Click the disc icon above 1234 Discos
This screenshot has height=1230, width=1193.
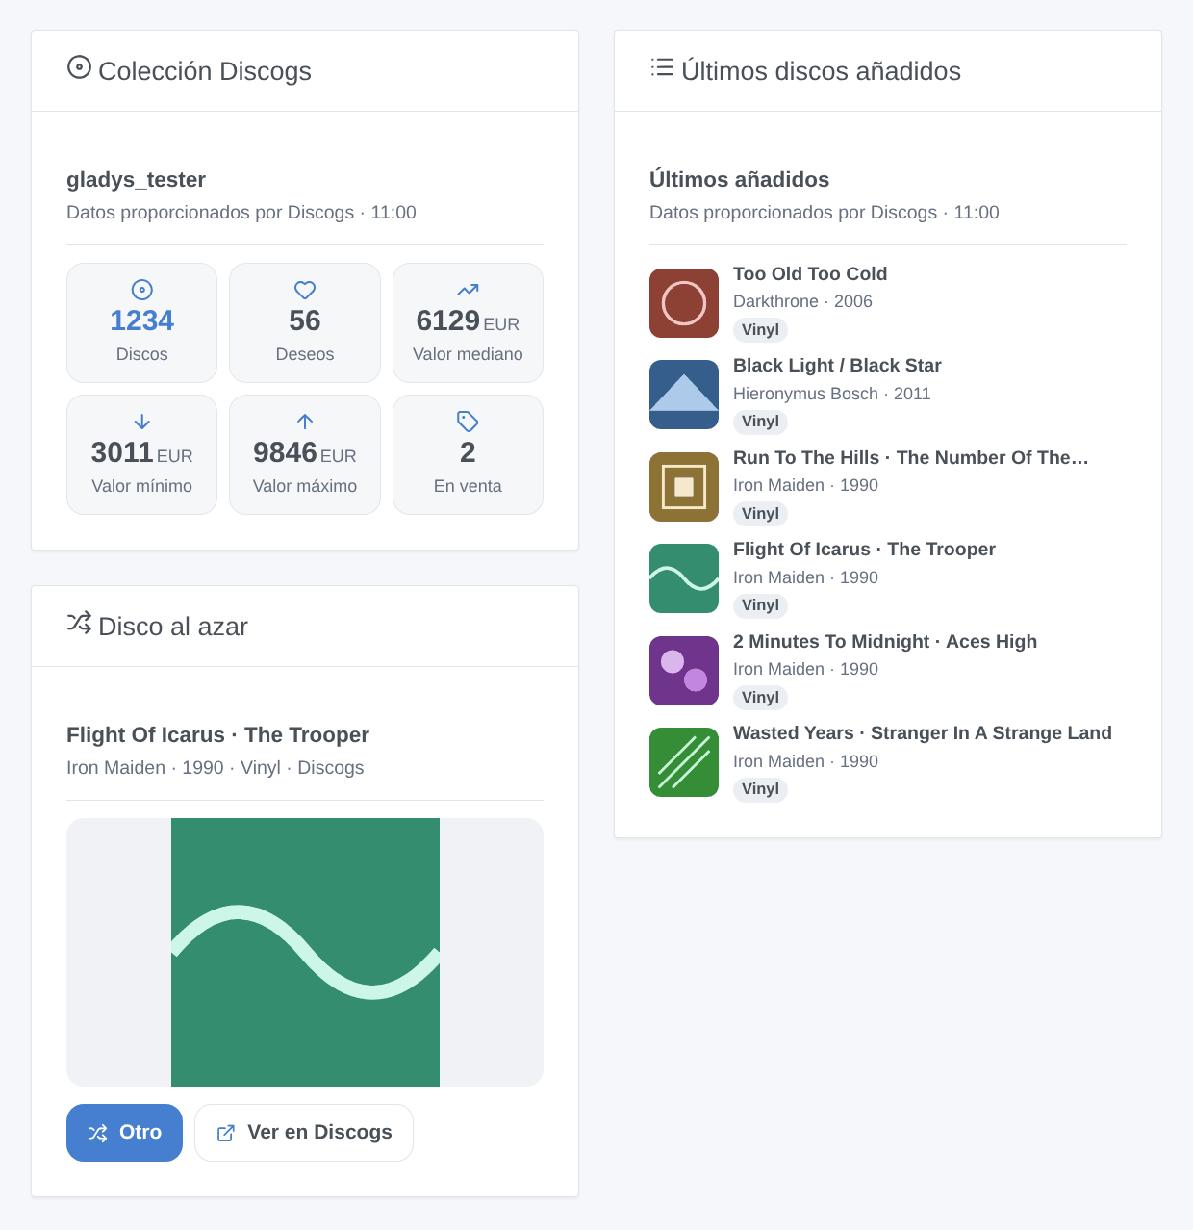(142, 290)
